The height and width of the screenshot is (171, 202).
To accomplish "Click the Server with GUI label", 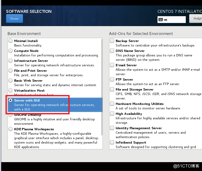I will tap(27, 100).
